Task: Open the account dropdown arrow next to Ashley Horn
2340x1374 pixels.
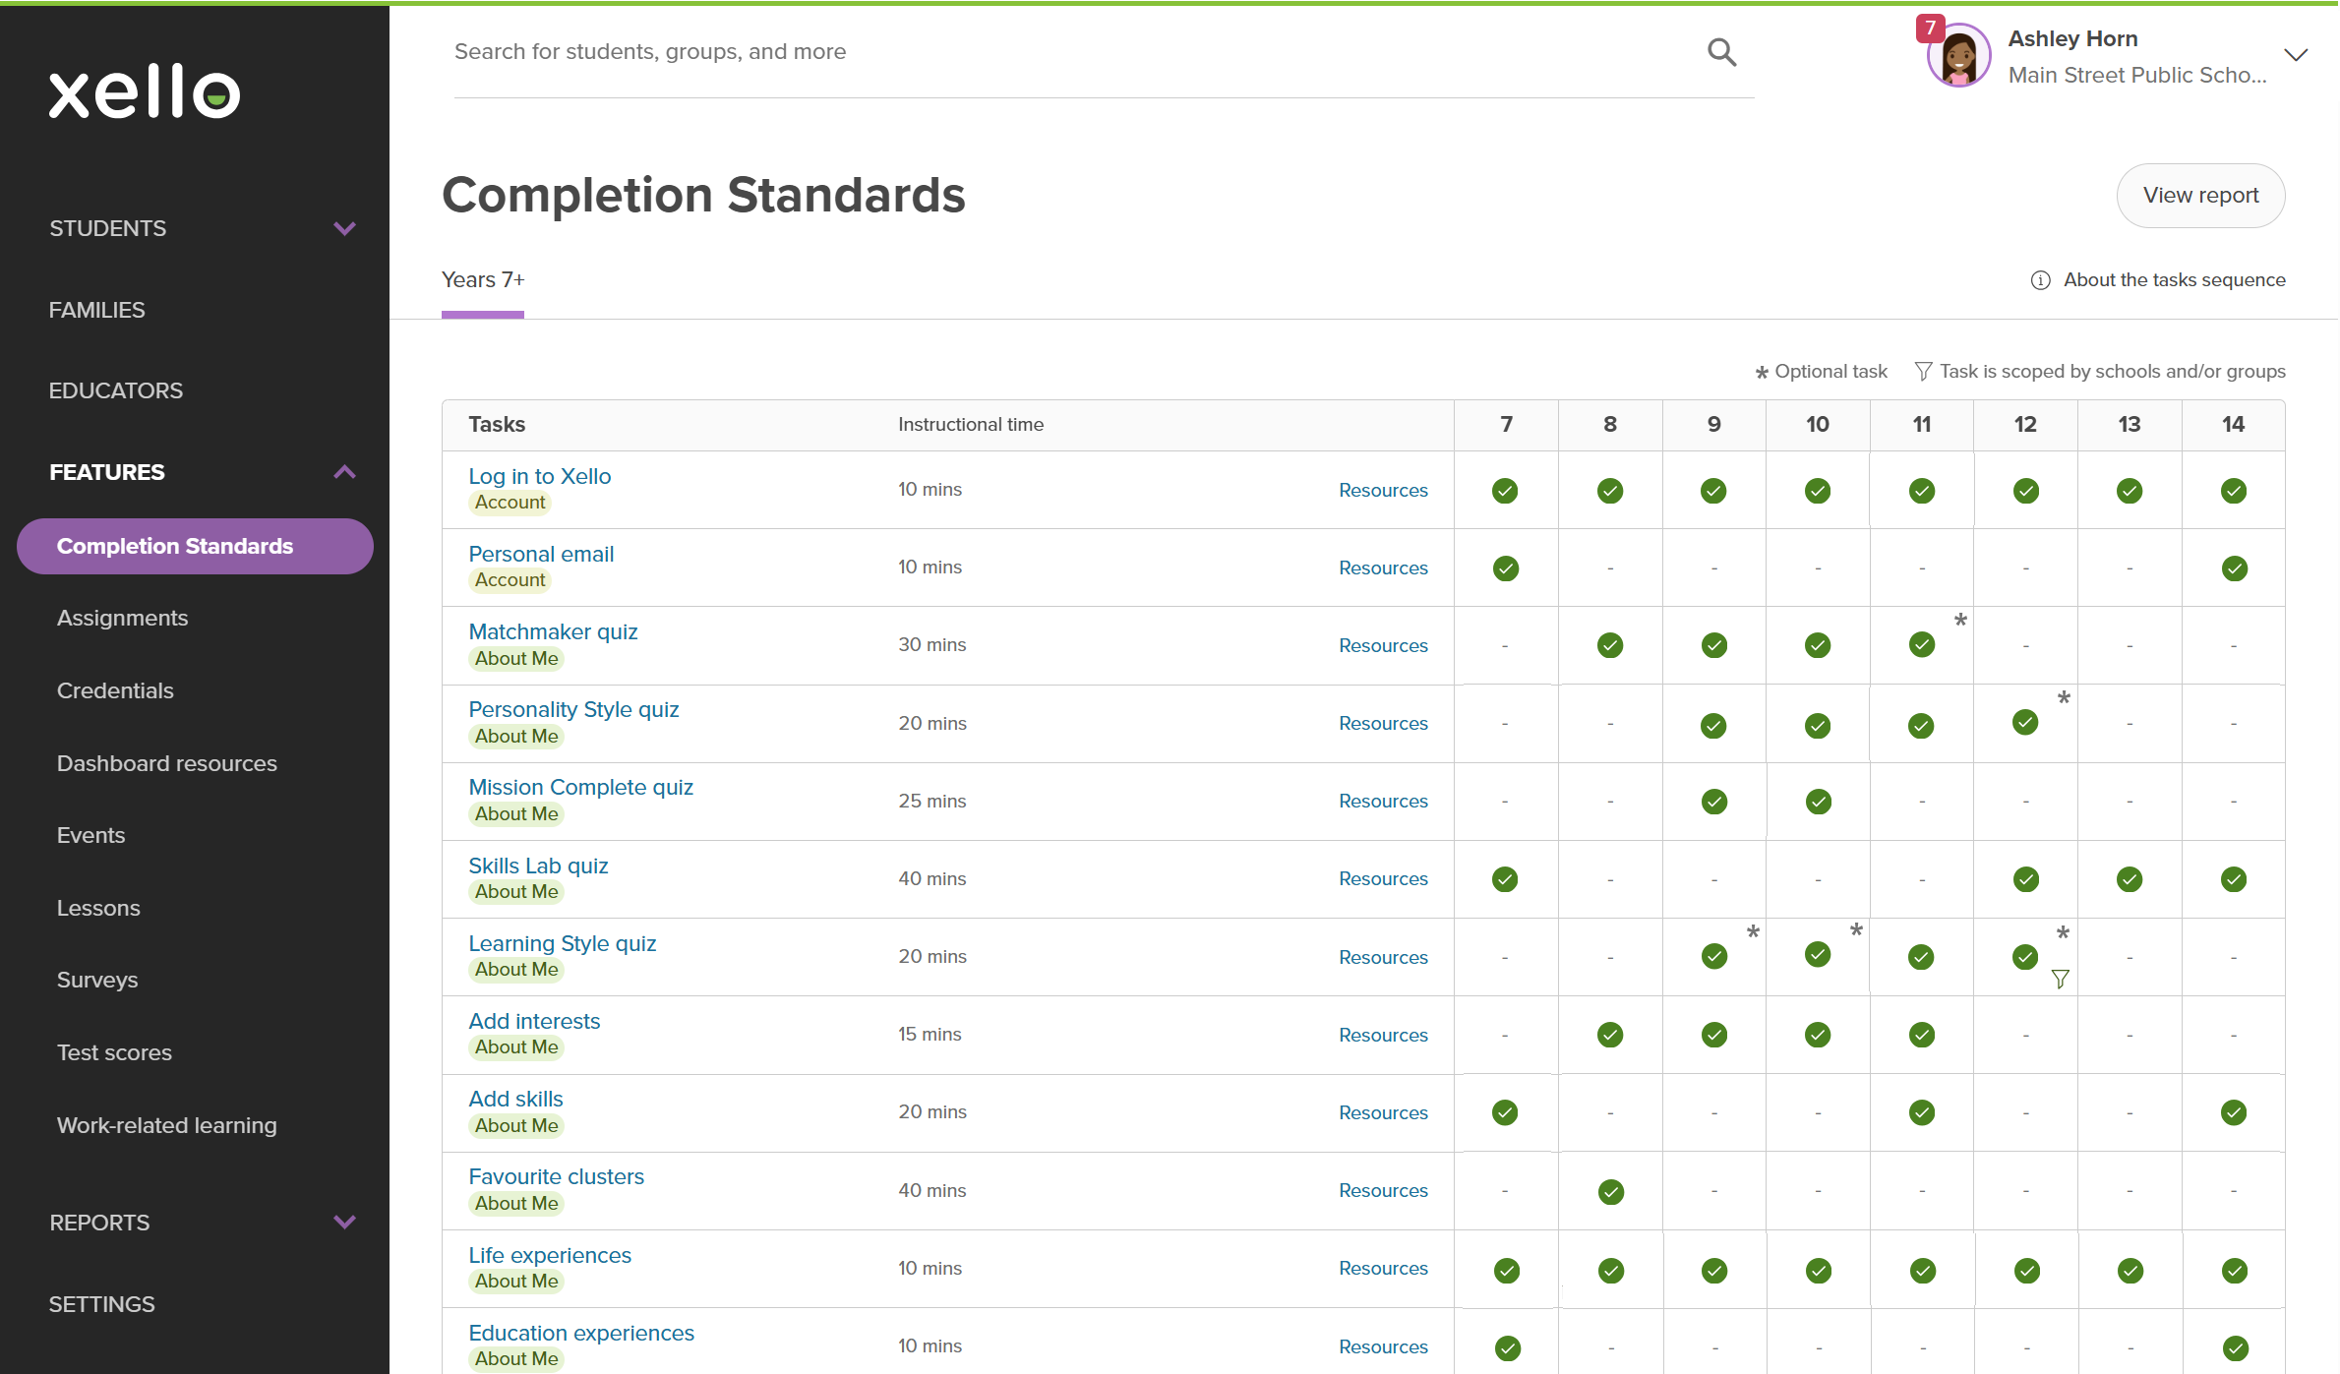Action: click(x=2296, y=55)
